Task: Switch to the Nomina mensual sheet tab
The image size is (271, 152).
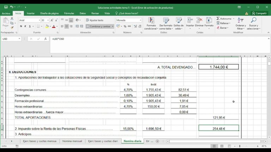Action: click(x=72, y=141)
